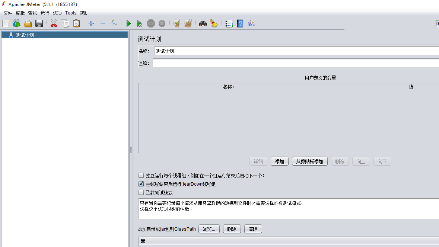Open the Tools menu

click(70, 13)
